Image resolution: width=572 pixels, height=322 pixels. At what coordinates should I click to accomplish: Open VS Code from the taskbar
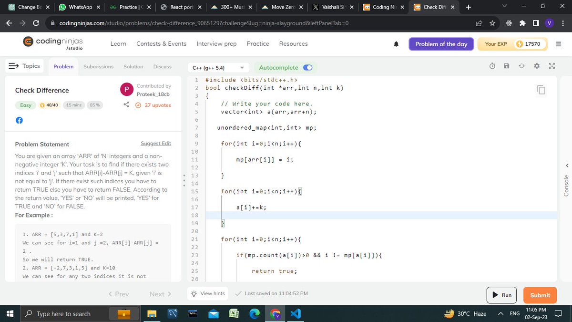click(296, 313)
